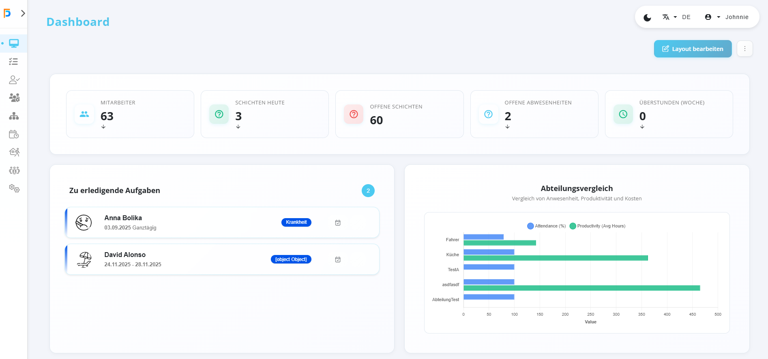Click the app logo in top-left corner

coord(7,13)
